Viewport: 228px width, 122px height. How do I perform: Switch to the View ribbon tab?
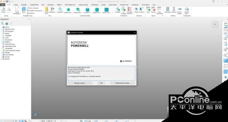coord(154,5)
